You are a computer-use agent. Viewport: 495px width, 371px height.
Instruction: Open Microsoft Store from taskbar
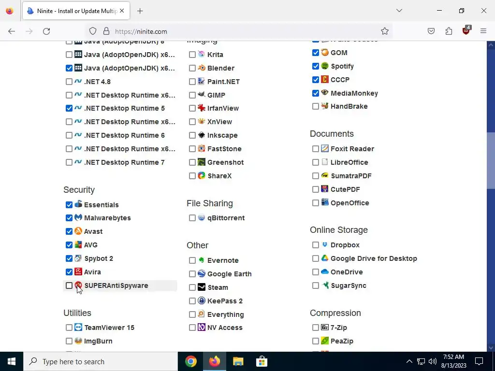pyautogui.click(x=262, y=361)
